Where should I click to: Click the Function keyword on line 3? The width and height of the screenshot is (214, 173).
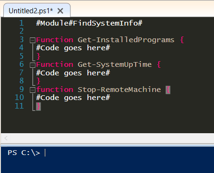pos(55,40)
